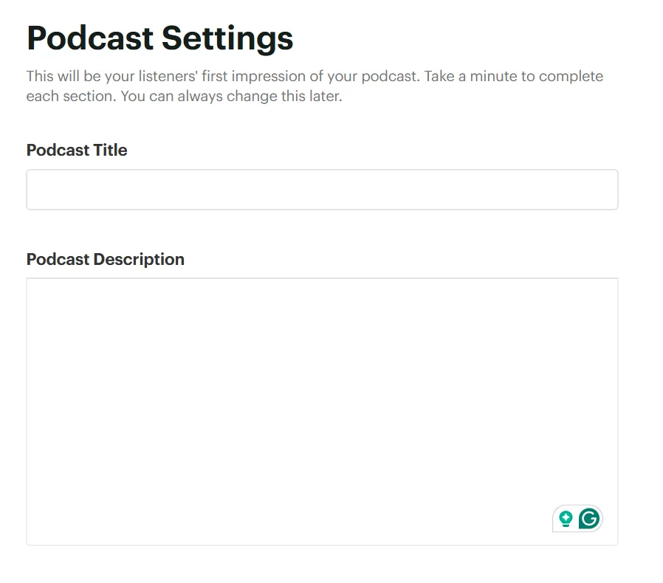Click the introductory instructions paragraph
The image size is (663, 583).
(314, 86)
